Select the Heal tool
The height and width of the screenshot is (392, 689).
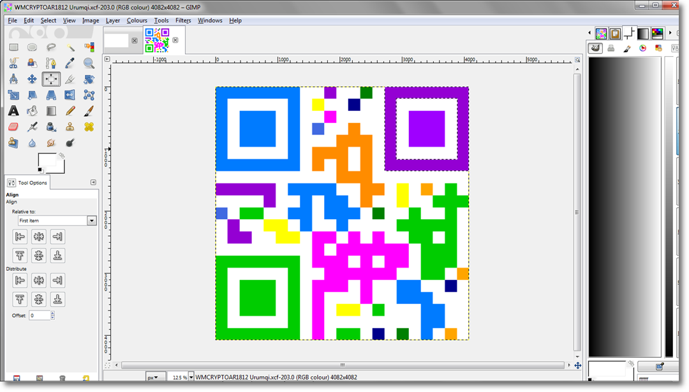[x=89, y=127]
